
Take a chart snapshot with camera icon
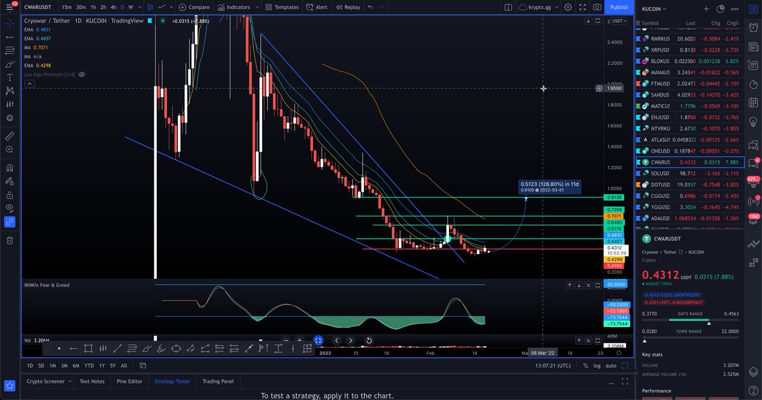coord(596,7)
